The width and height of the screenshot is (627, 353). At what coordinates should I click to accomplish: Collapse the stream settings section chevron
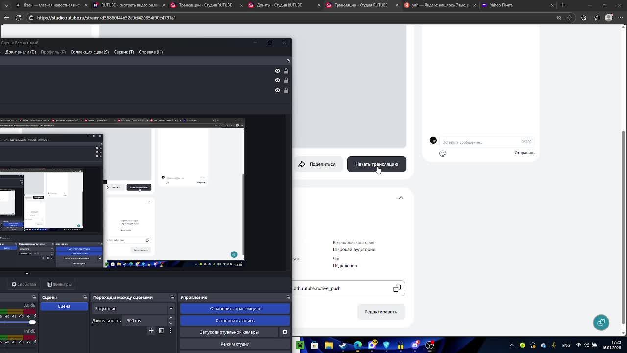(x=401, y=198)
